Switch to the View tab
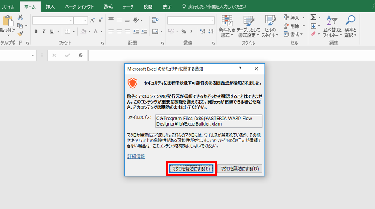375x209 pixels. [167, 7]
